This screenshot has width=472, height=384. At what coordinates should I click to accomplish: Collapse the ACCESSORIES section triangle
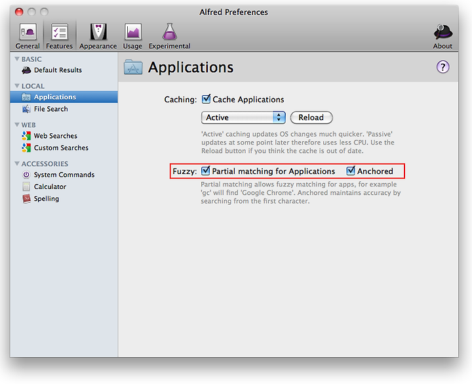tap(17, 163)
